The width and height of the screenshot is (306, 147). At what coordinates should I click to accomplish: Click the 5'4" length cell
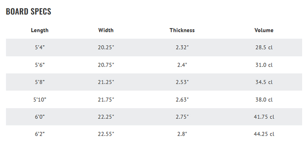(x=40, y=47)
